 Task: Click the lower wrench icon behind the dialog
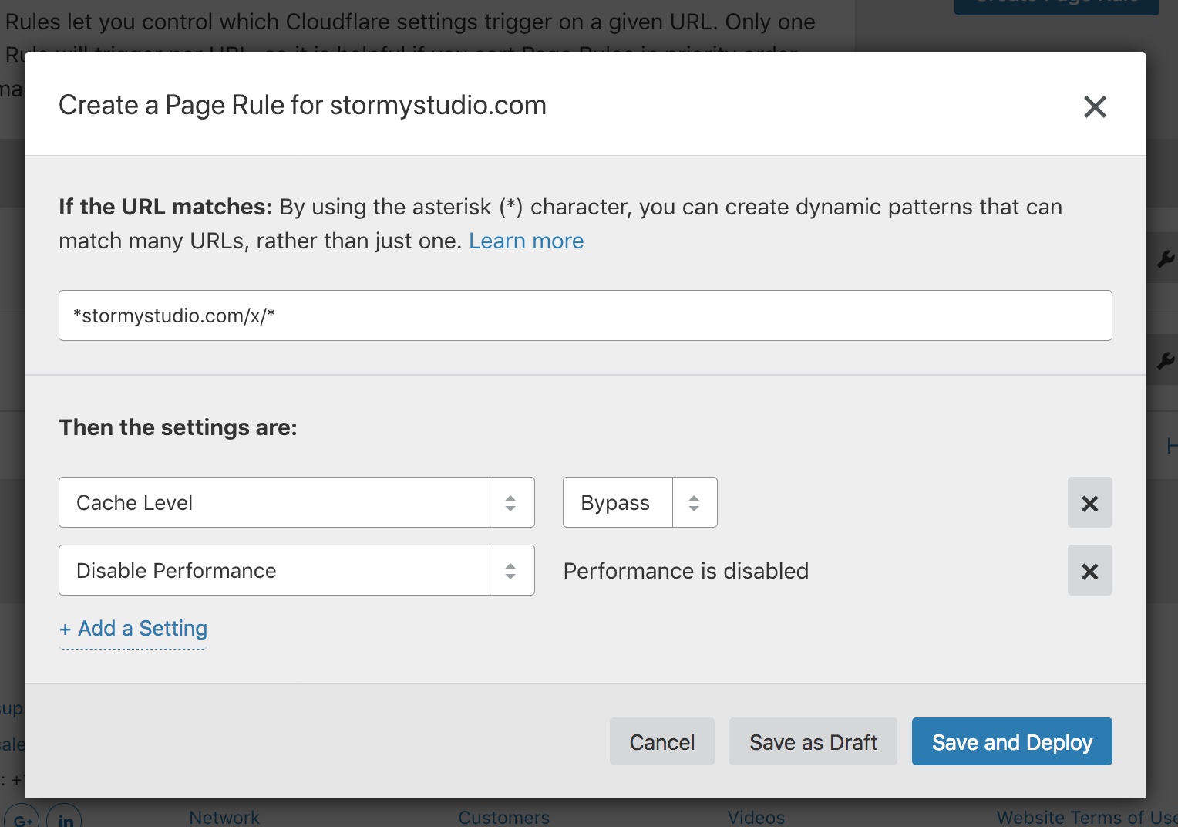(1165, 359)
